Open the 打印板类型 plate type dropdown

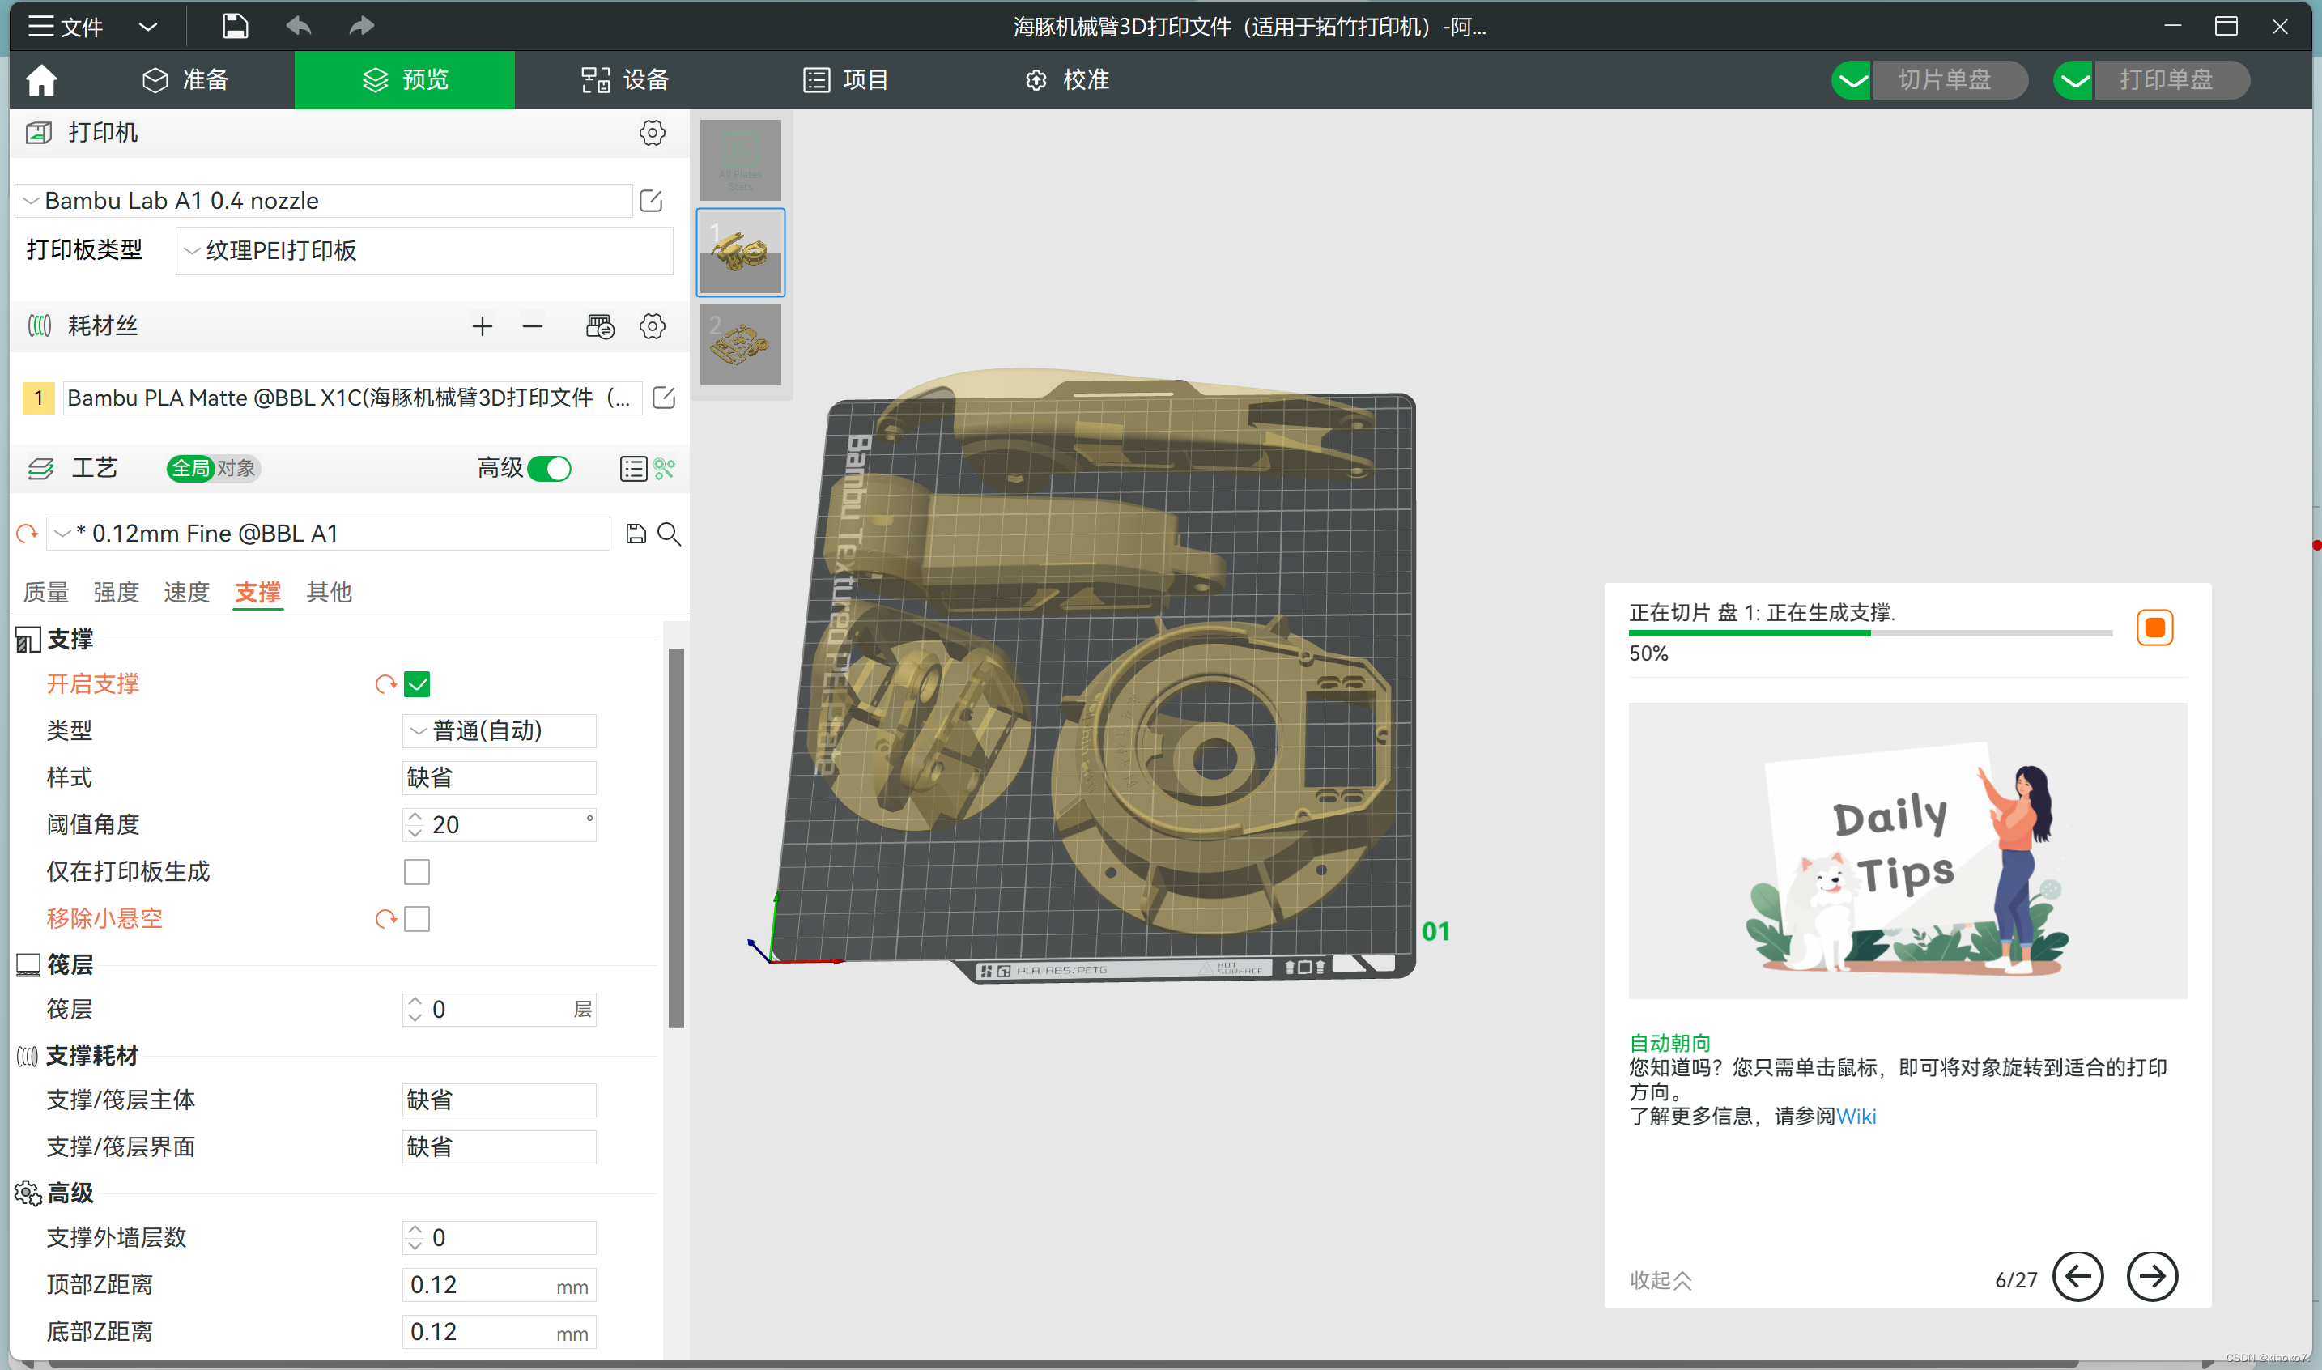point(424,250)
